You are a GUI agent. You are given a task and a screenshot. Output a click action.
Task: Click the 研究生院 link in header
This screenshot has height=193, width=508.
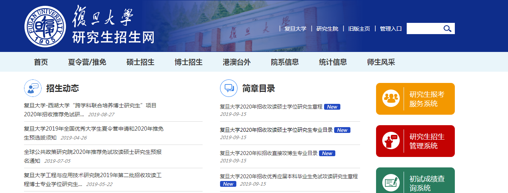tap(327, 29)
